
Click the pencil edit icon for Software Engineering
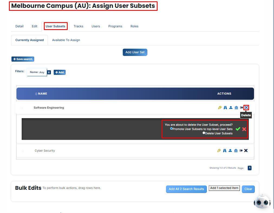pyautogui.click(x=220, y=108)
